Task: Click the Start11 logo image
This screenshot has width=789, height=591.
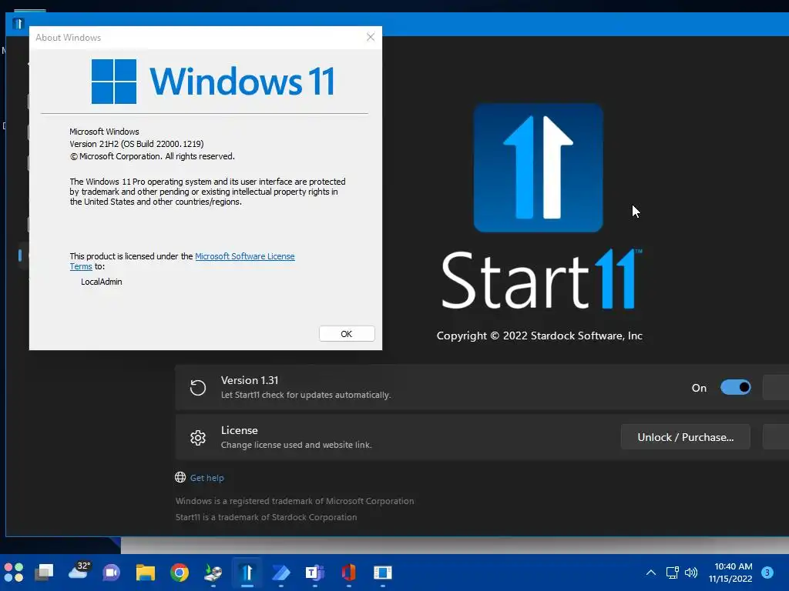Action: (x=539, y=168)
